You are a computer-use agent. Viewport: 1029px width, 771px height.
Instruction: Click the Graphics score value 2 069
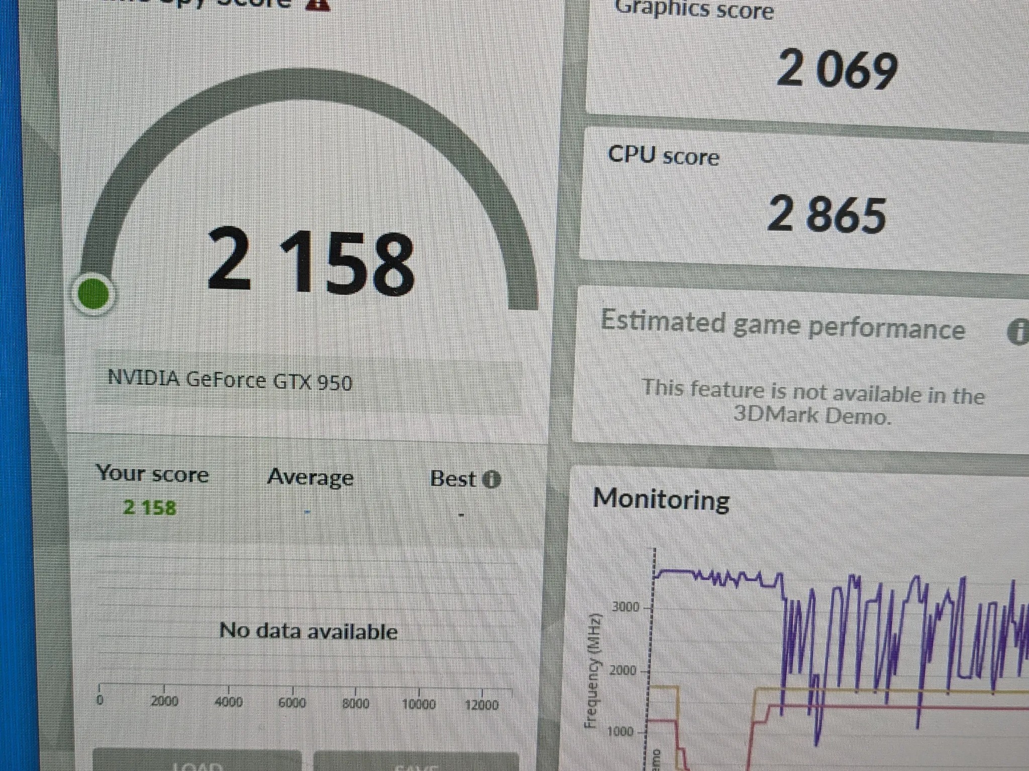coord(837,70)
